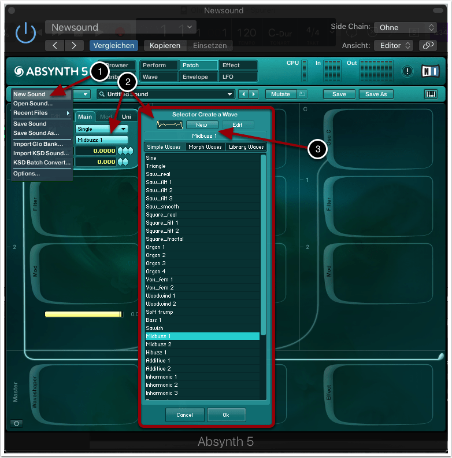452x458 pixels.
Task: Select Saw_smooth in wave list
Action: (x=202, y=207)
